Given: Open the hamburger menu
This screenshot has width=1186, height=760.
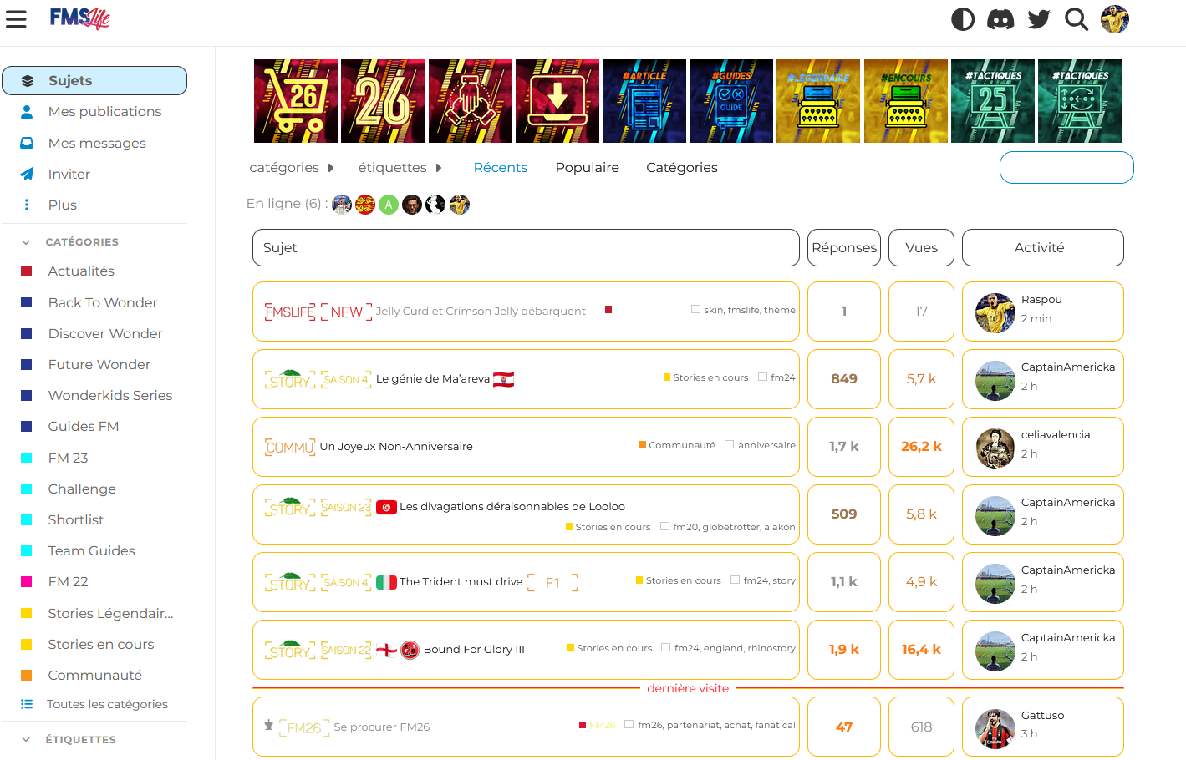Looking at the screenshot, I should point(17,19).
